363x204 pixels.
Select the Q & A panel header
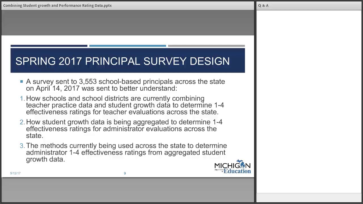coord(309,5)
